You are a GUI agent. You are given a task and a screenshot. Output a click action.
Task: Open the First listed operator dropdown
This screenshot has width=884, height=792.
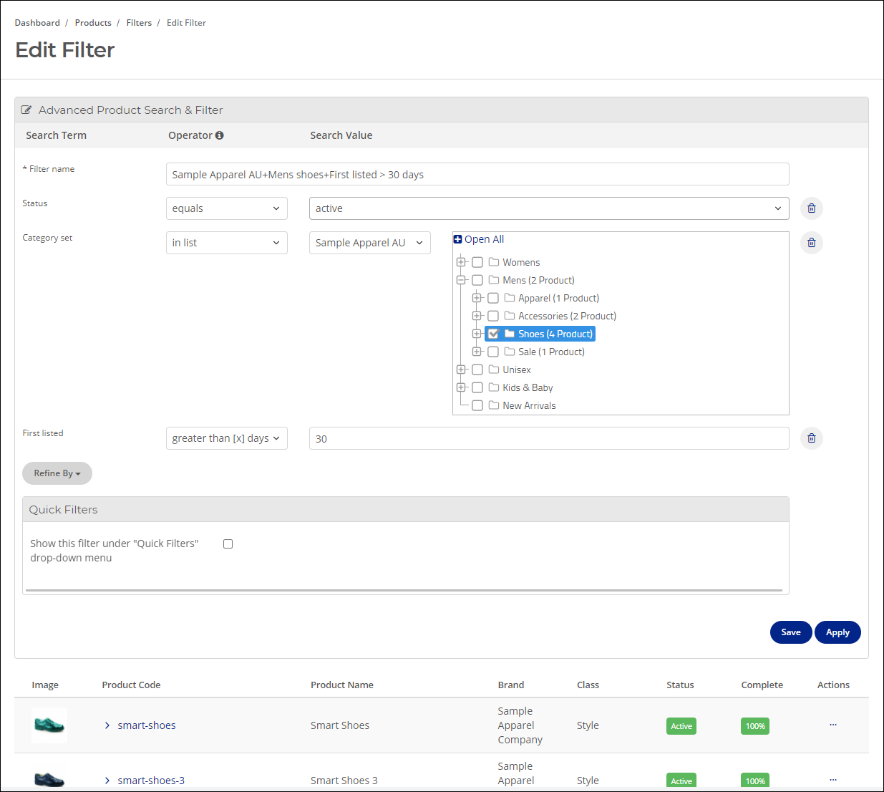pyautogui.click(x=227, y=438)
